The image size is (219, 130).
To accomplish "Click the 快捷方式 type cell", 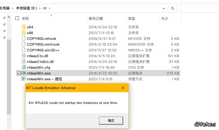I will [135, 79].
